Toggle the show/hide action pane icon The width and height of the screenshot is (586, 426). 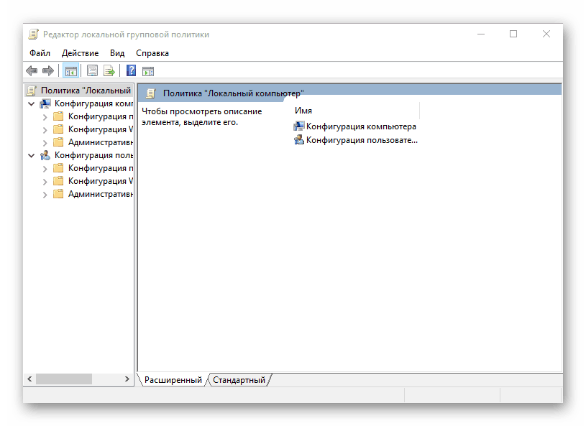point(148,70)
